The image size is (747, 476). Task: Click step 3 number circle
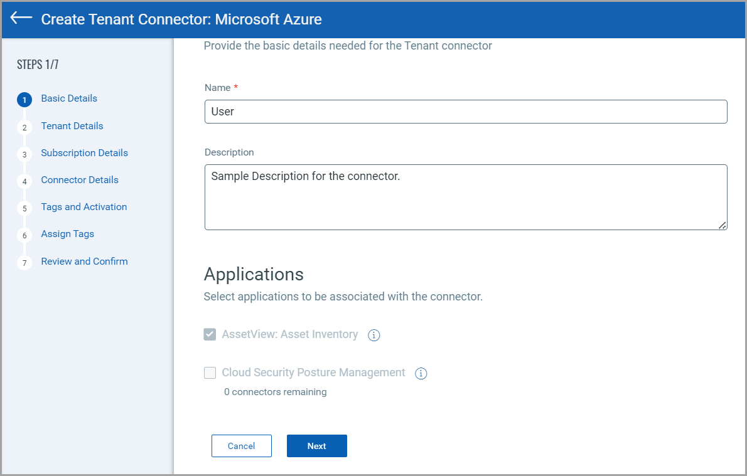click(x=24, y=154)
